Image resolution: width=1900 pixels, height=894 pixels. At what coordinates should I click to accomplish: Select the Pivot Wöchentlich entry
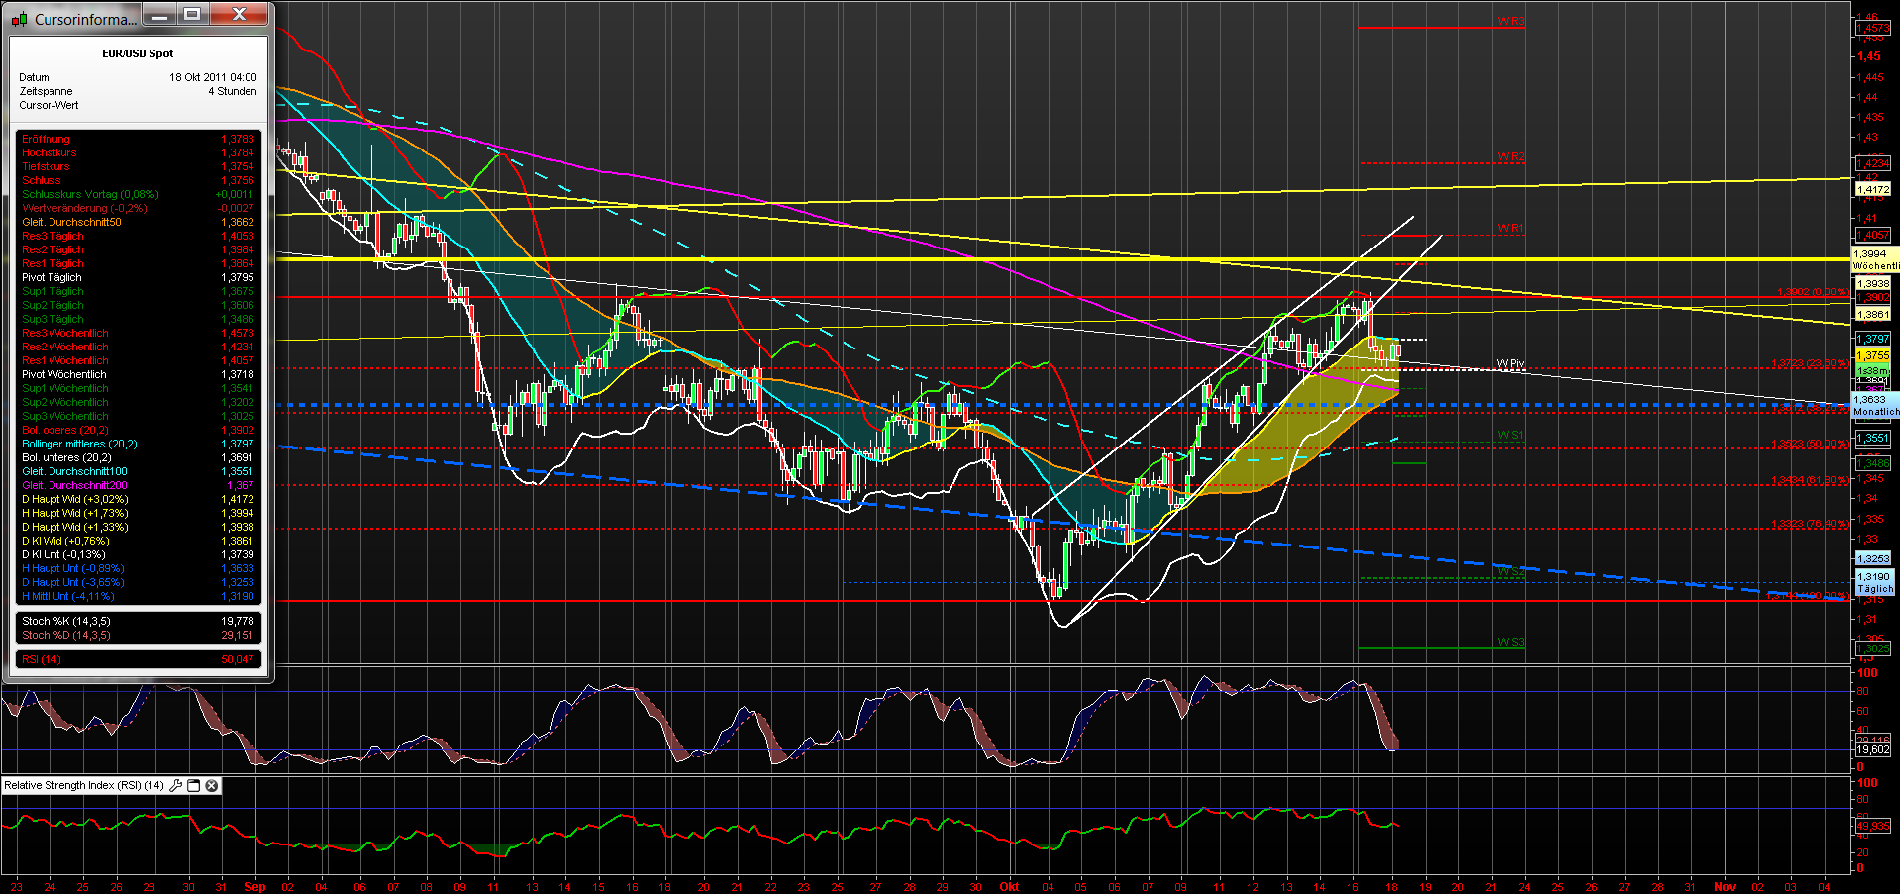(x=64, y=374)
